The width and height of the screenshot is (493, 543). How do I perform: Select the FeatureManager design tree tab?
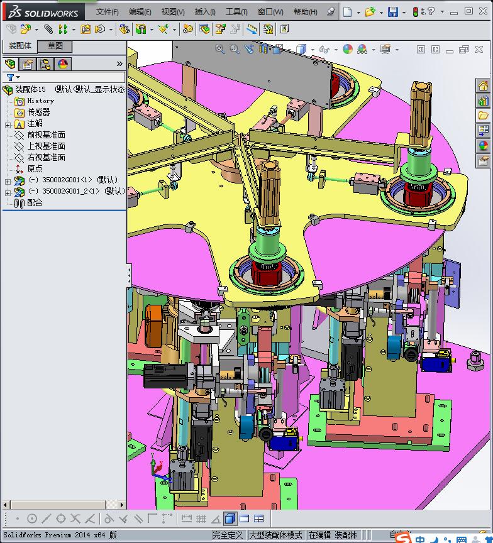tap(11, 64)
